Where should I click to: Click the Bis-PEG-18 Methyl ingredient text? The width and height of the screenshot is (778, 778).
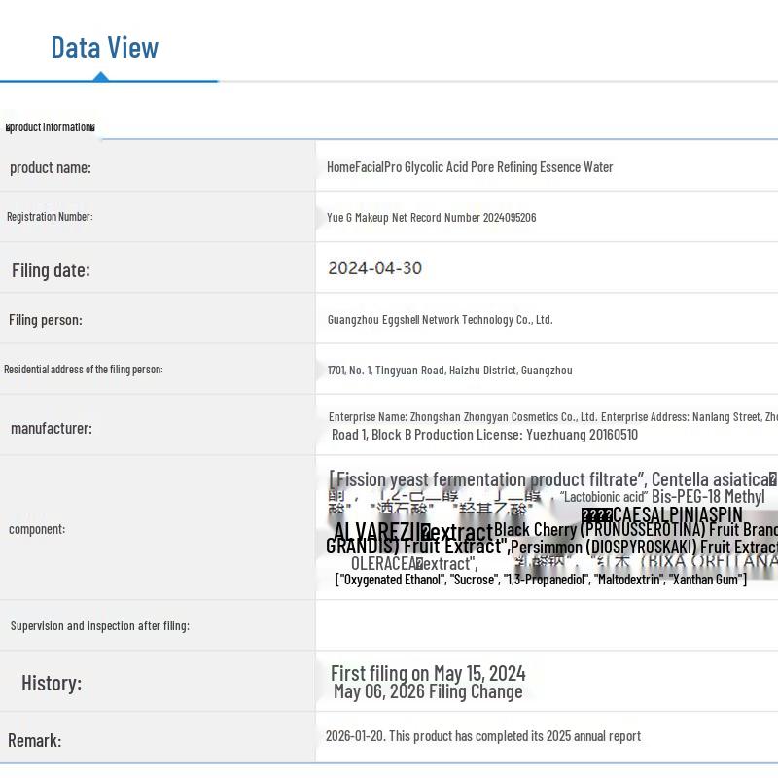(x=708, y=496)
